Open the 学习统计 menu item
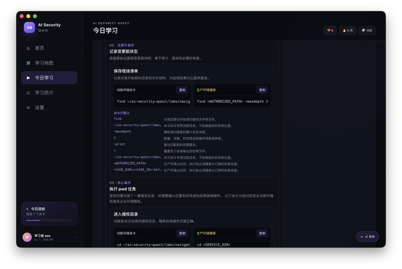Viewport: 402px width, 269px height. coord(49,93)
